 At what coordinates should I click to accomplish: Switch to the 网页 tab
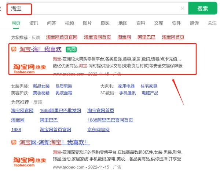16,23
